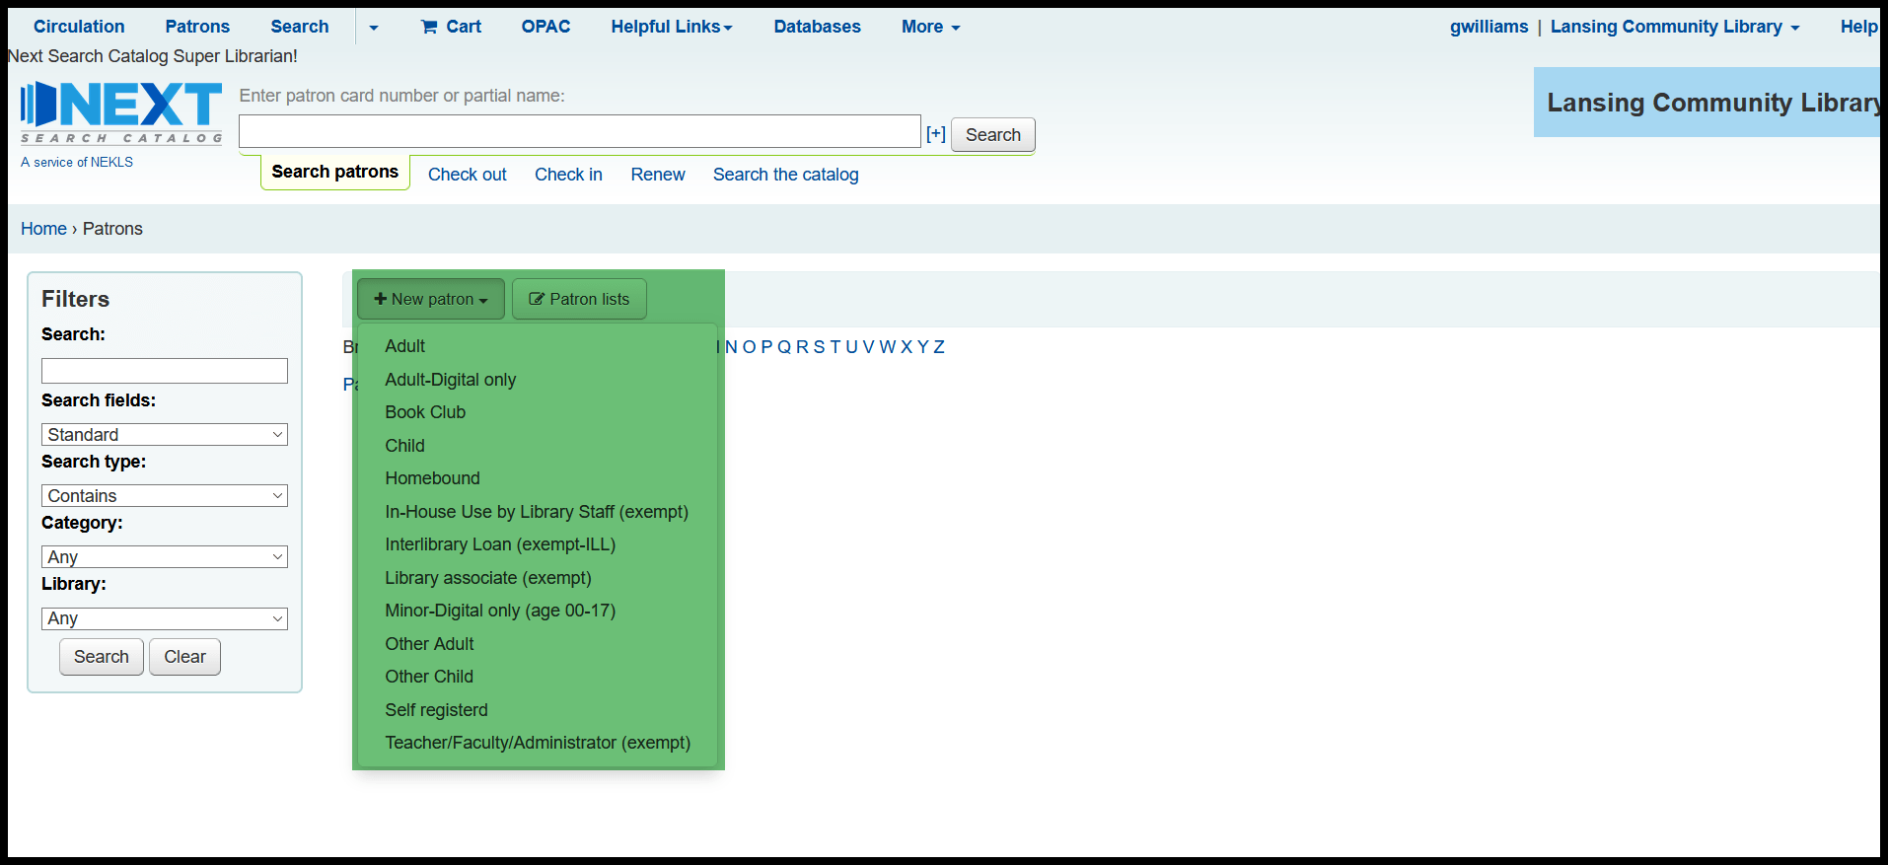The image size is (1888, 865).
Task: Click the header Search button
Action: (993, 135)
